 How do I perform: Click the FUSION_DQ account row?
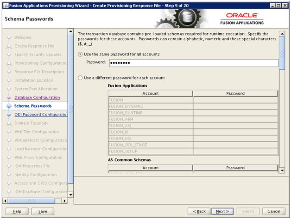193,139
